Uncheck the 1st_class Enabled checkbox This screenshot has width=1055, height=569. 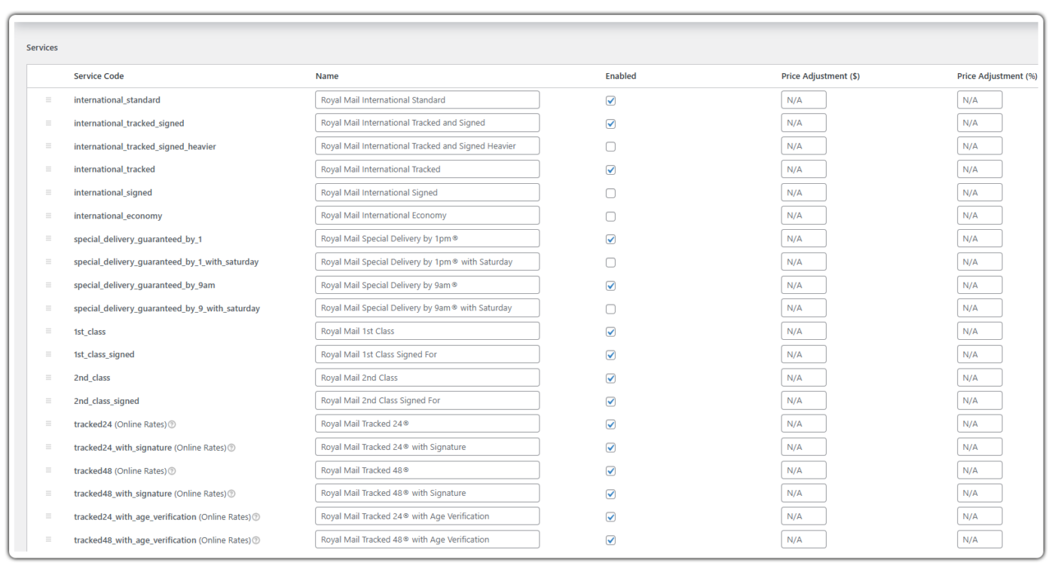click(x=610, y=332)
